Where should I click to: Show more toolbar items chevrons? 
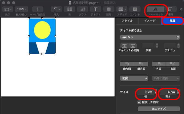click(x=181, y=9)
